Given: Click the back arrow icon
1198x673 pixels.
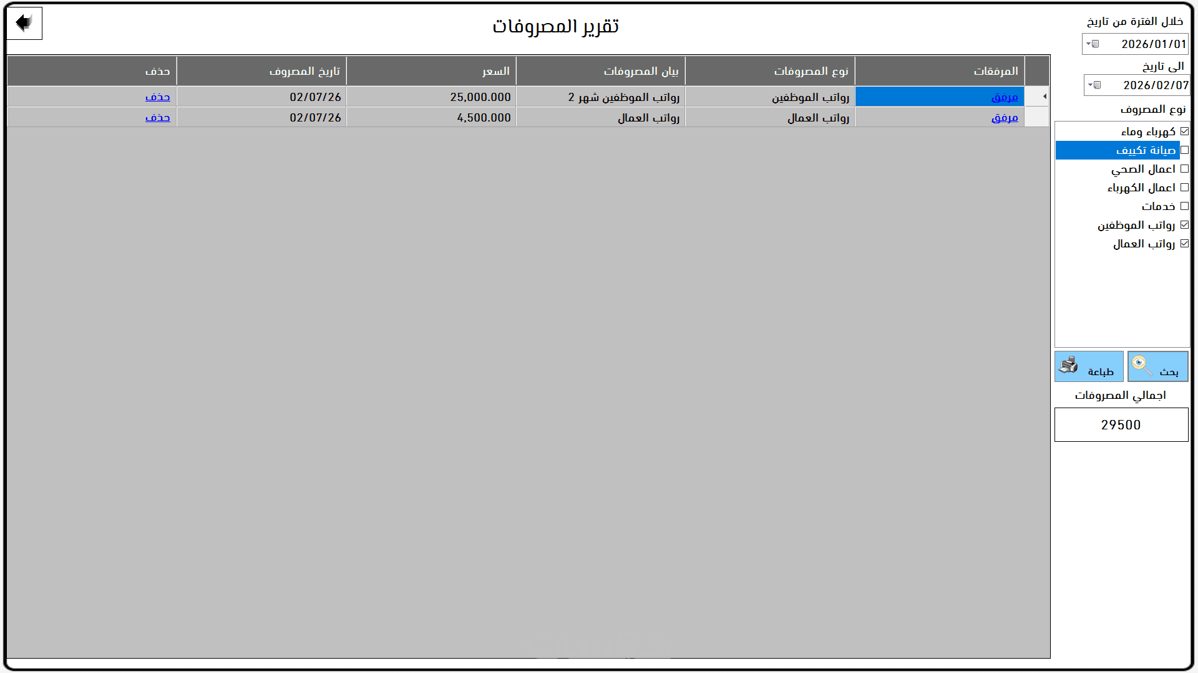Looking at the screenshot, I should click(24, 24).
